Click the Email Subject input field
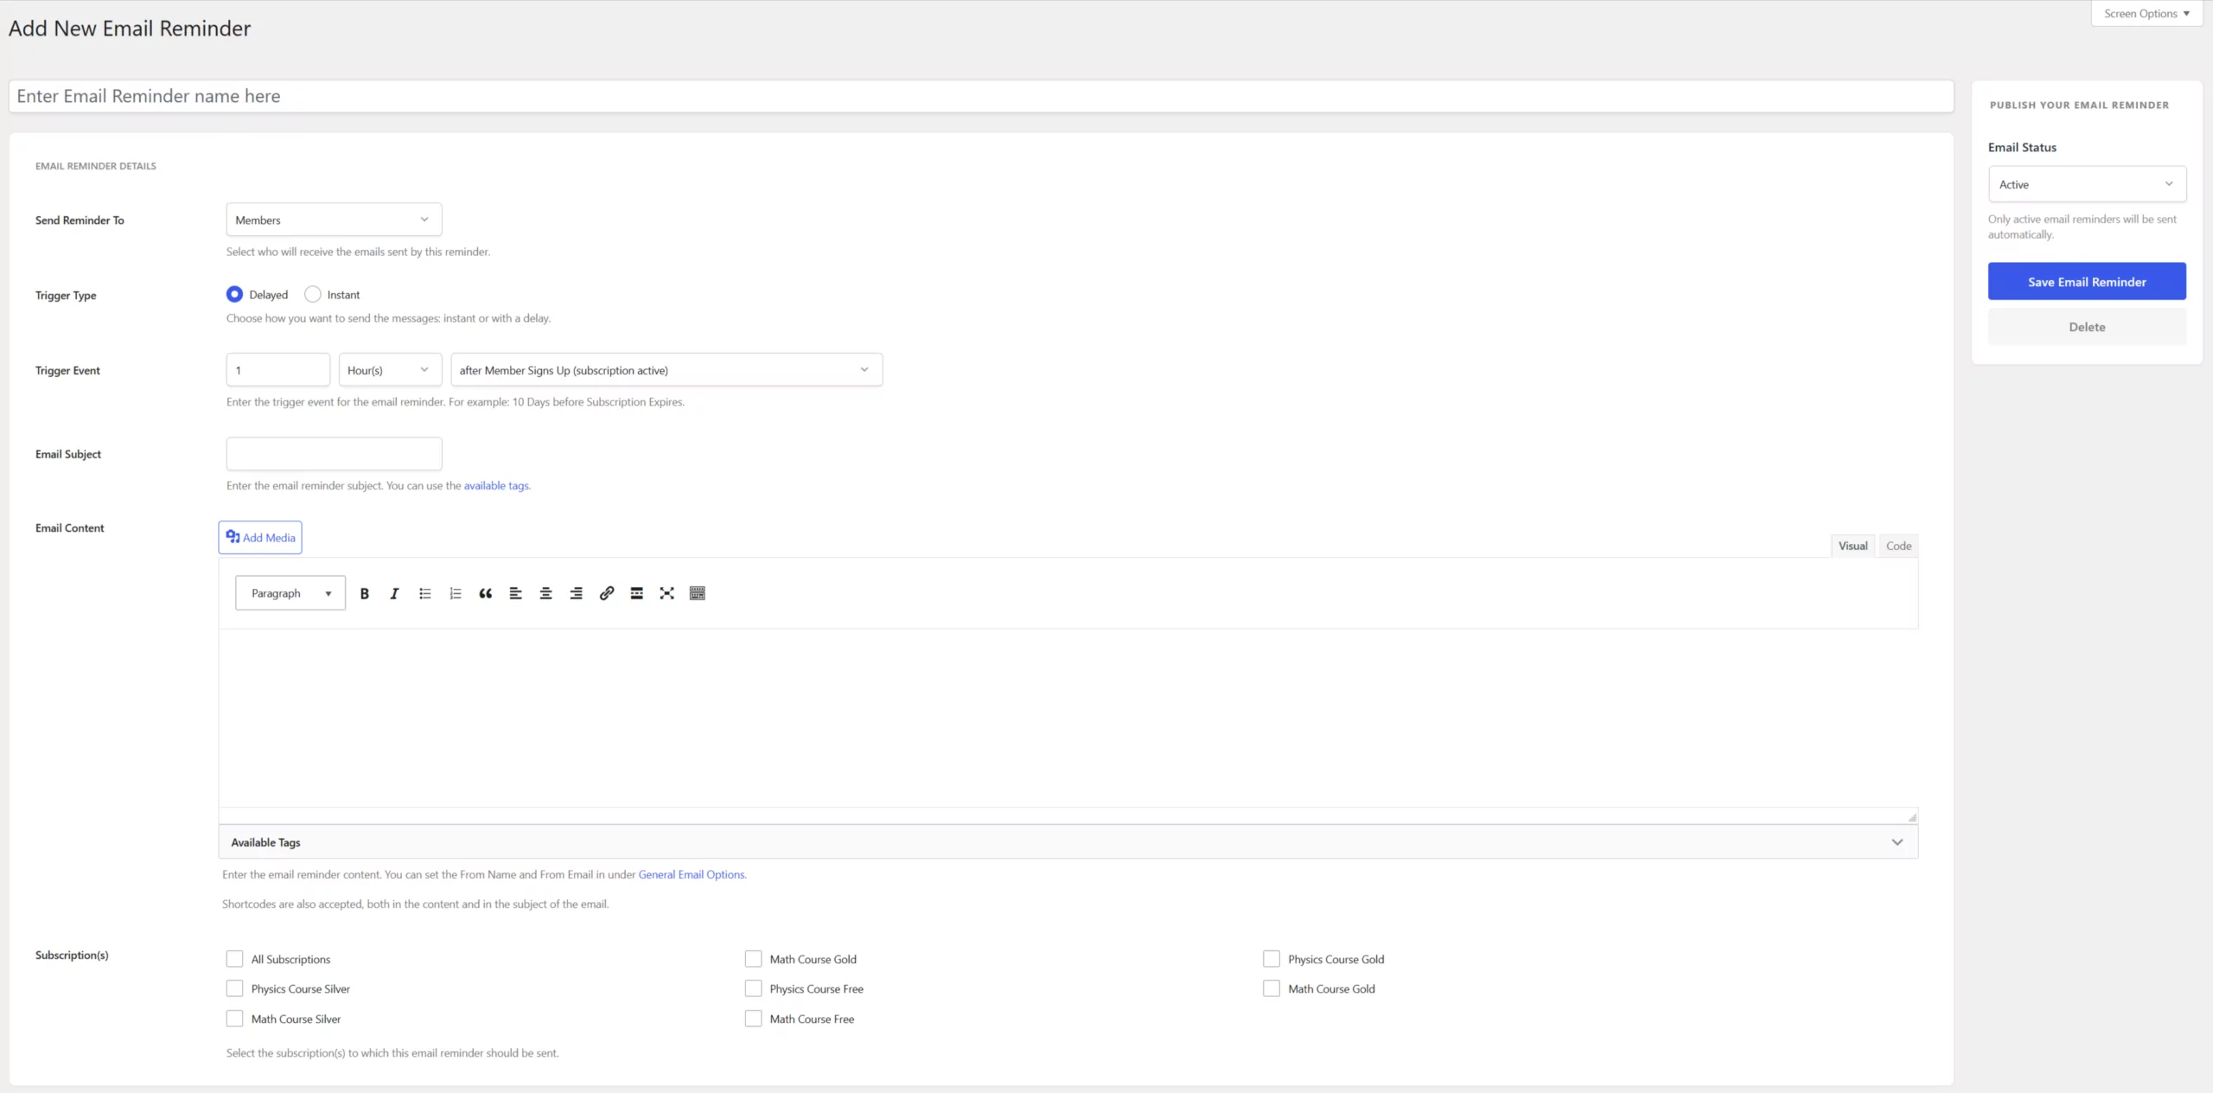 (x=334, y=454)
